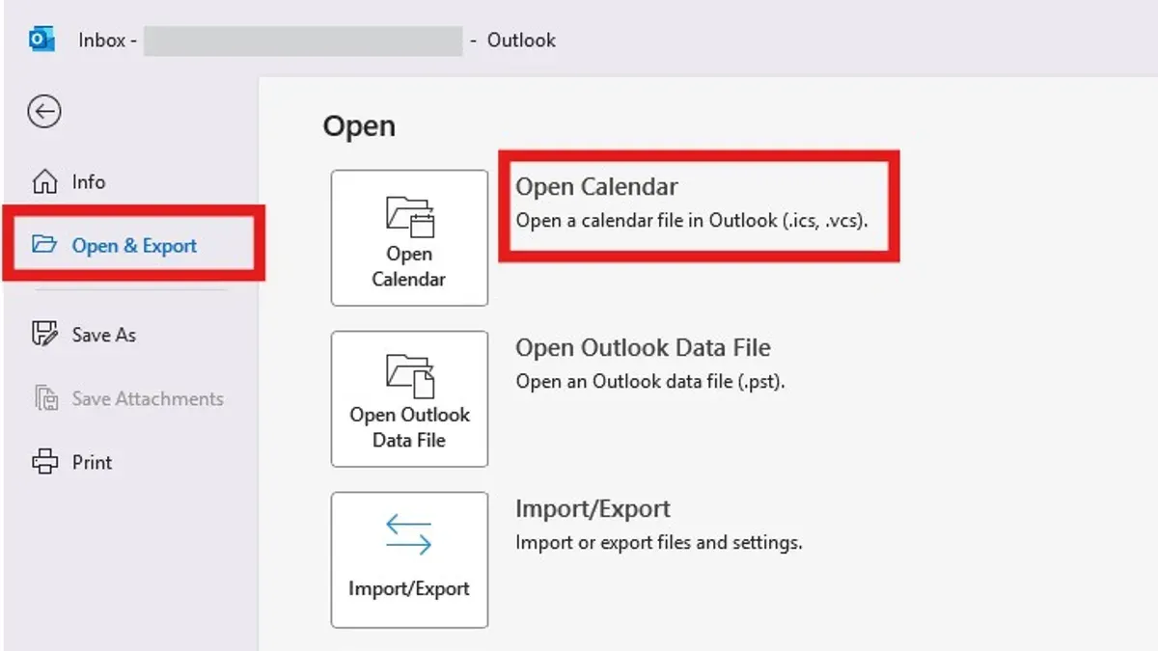Open the Print page
The image size is (1158, 651).
(72, 462)
